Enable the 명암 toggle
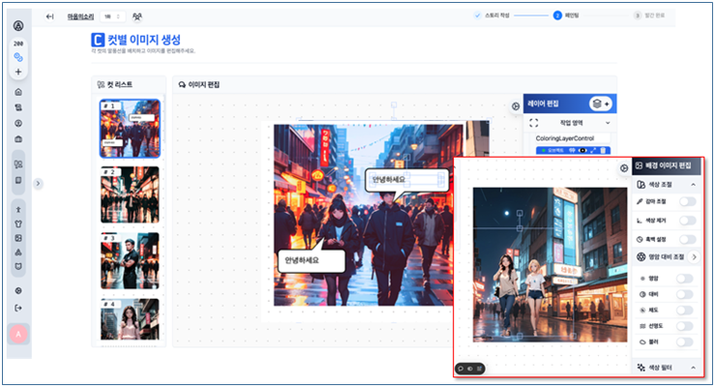This screenshot has width=715, height=388. (684, 279)
